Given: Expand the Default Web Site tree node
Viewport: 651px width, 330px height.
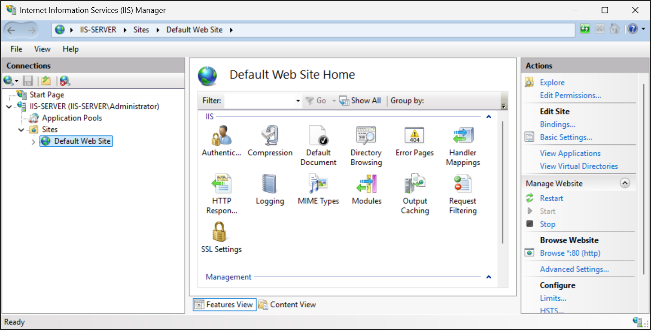Looking at the screenshot, I should click(33, 141).
